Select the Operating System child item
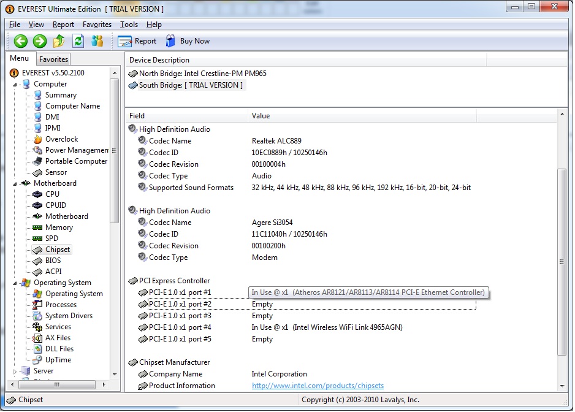Screen dimensions: 575x412 point(74,294)
